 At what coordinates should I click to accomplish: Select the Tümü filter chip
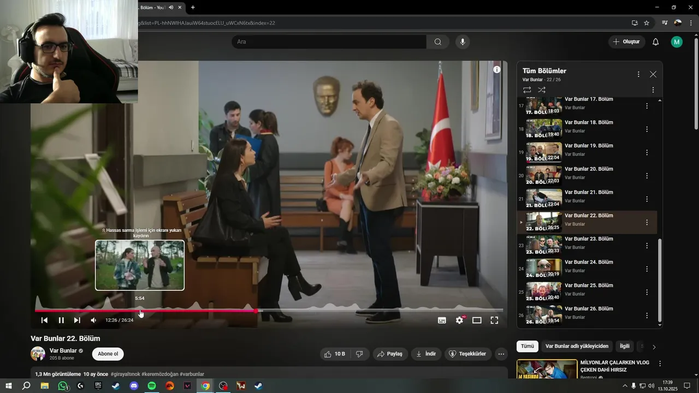coord(527,346)
